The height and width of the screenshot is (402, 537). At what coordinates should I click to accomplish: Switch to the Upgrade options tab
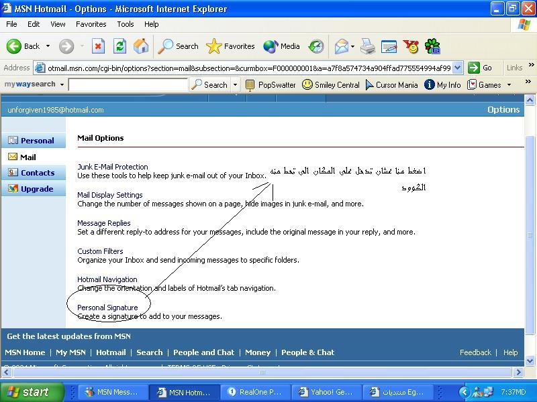(33, 189)
